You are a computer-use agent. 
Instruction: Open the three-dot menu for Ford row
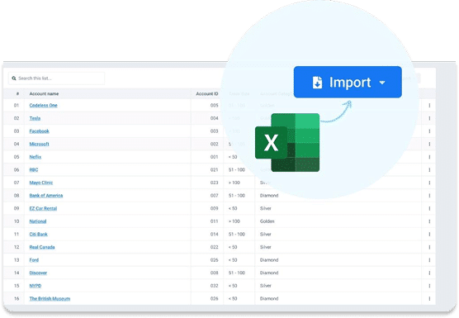coord(429,260)
